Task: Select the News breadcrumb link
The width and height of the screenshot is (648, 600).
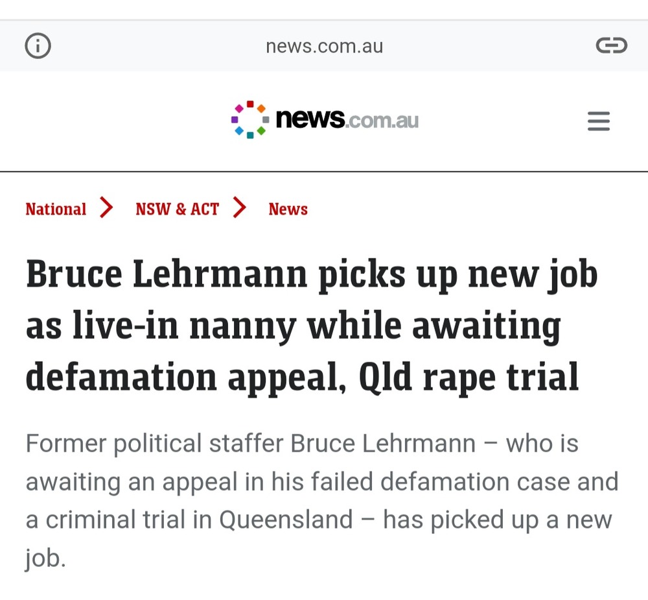Action: [x=288, y=209]
